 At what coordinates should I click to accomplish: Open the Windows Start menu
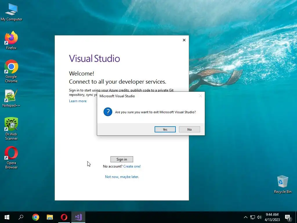[7, 217]
